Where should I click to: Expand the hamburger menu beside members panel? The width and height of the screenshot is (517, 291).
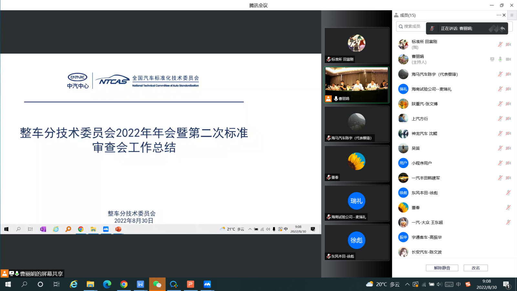512,15
